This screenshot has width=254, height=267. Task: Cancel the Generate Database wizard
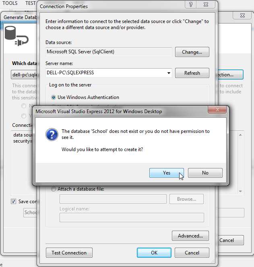point(231,240)
